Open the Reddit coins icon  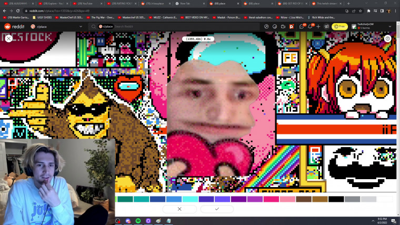pos(275,26)
